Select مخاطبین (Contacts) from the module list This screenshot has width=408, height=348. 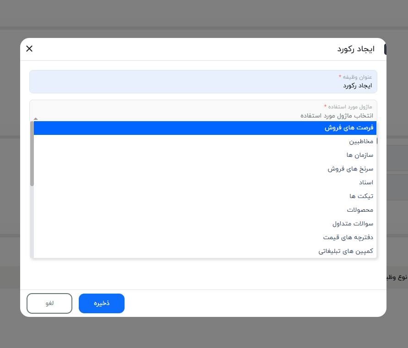(204, 141)
